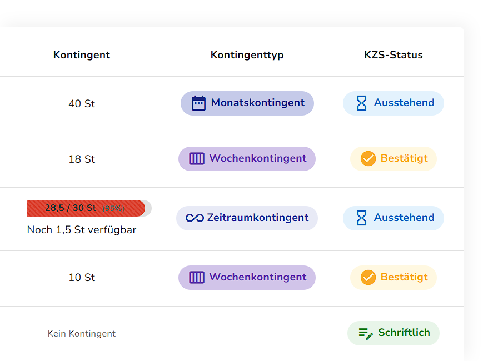This screenshot has width=493, height=361.
Task: Click the hourglass icon in the Zeitraumkontingent row
Action: [x=361, y=218]
